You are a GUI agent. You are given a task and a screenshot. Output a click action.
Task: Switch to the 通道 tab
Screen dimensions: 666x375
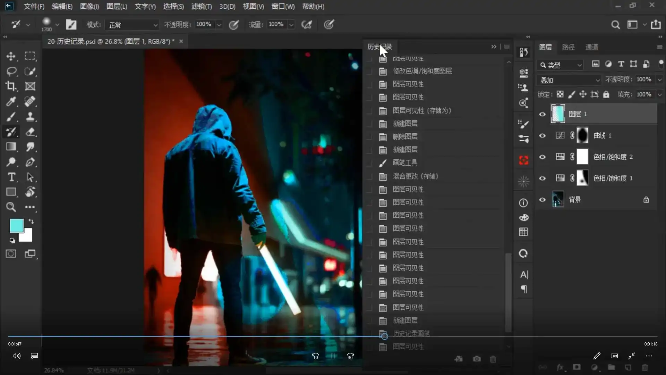point(591,47)
